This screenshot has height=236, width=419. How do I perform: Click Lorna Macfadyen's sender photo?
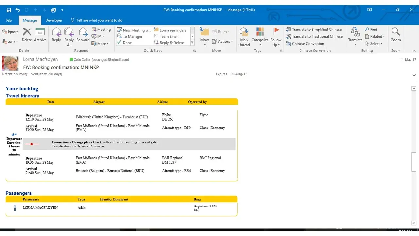10,63
